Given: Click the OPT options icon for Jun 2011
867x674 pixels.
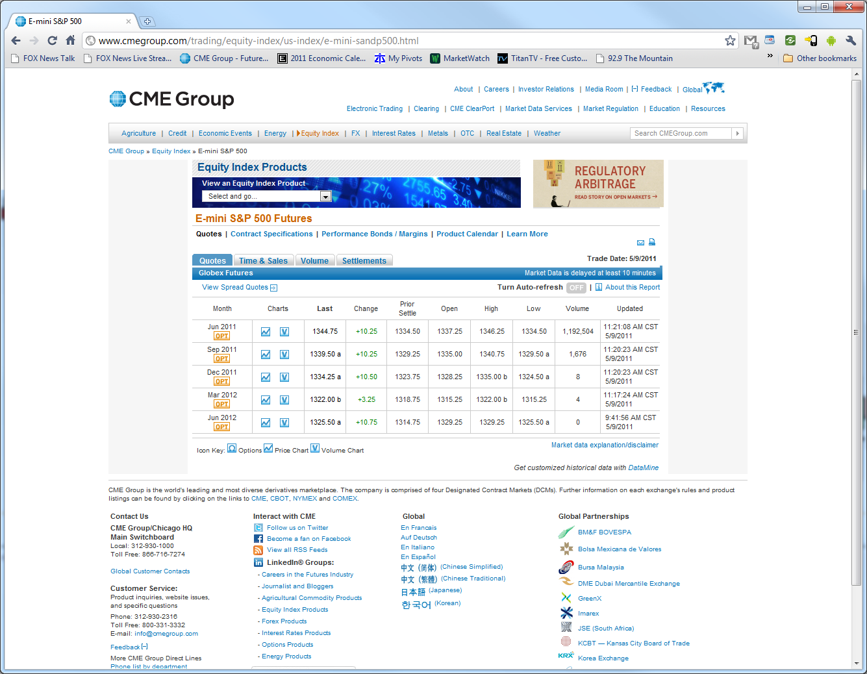Looking at the screenshot, I should tap(222, 336).
